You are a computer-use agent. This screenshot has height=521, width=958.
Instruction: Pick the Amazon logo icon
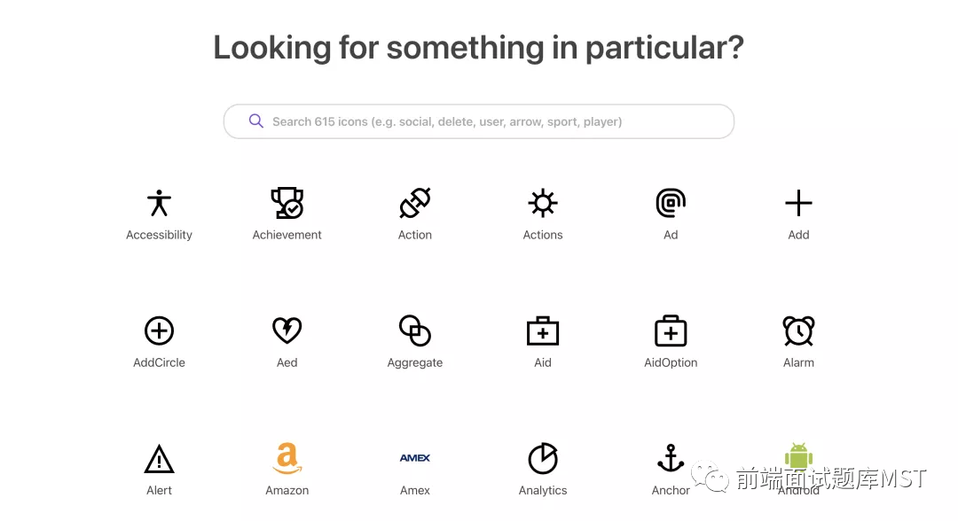(287, 459)
